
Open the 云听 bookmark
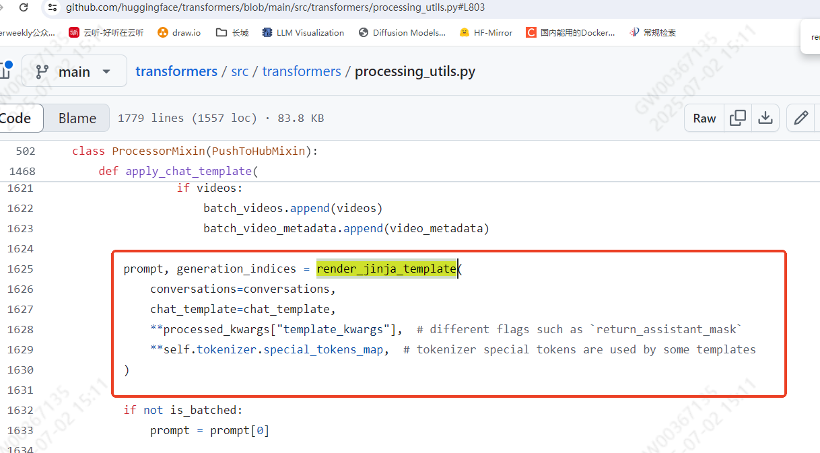106,32
